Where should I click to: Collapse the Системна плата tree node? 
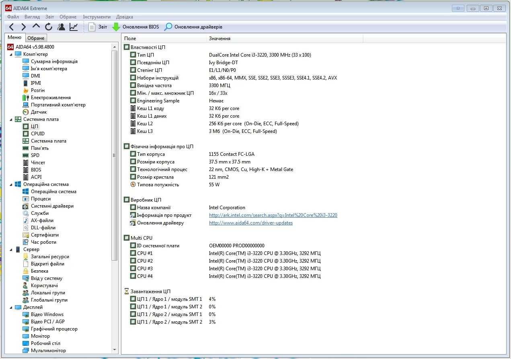pos(11,119)
